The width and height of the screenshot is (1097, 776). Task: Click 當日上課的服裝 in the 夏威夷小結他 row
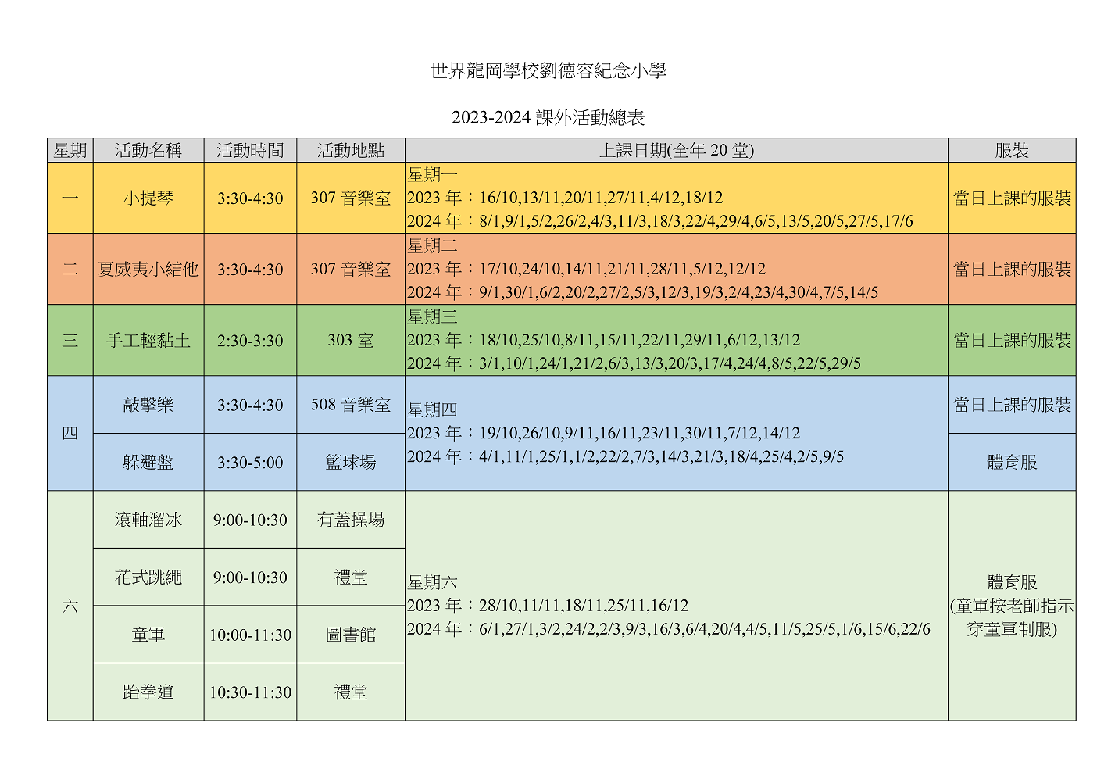coord(1012,269)
